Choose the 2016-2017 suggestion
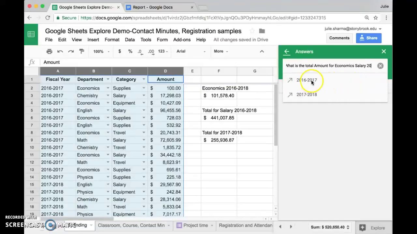417x234 pixels. point(335,80)
